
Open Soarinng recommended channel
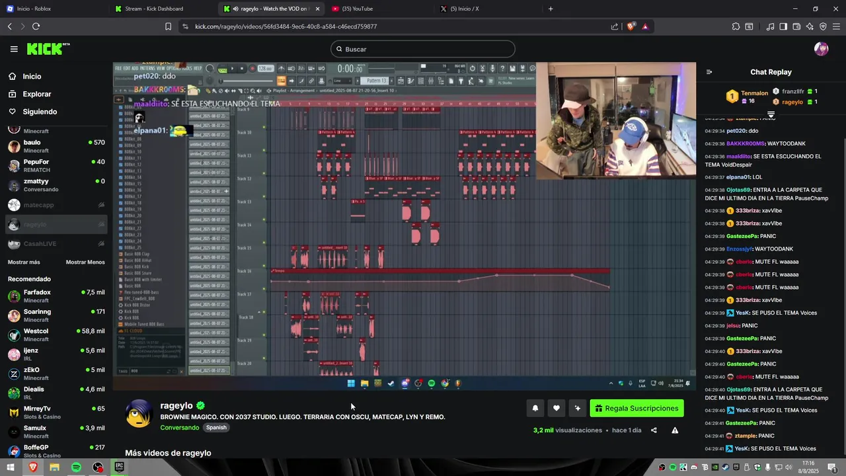click(x=56, y=315)
